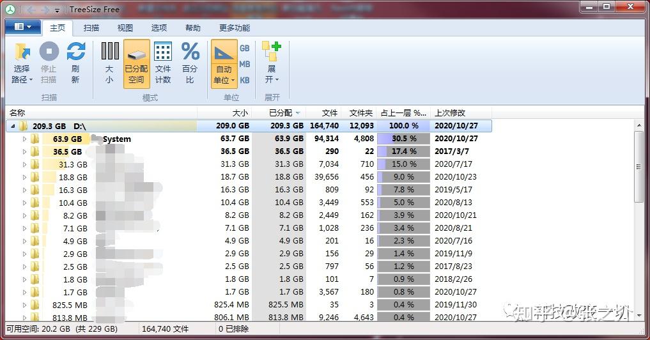The width and height of the screenshot is (650, 340).
Task: Open the Options (选项) tab
Action: [159, 27]
